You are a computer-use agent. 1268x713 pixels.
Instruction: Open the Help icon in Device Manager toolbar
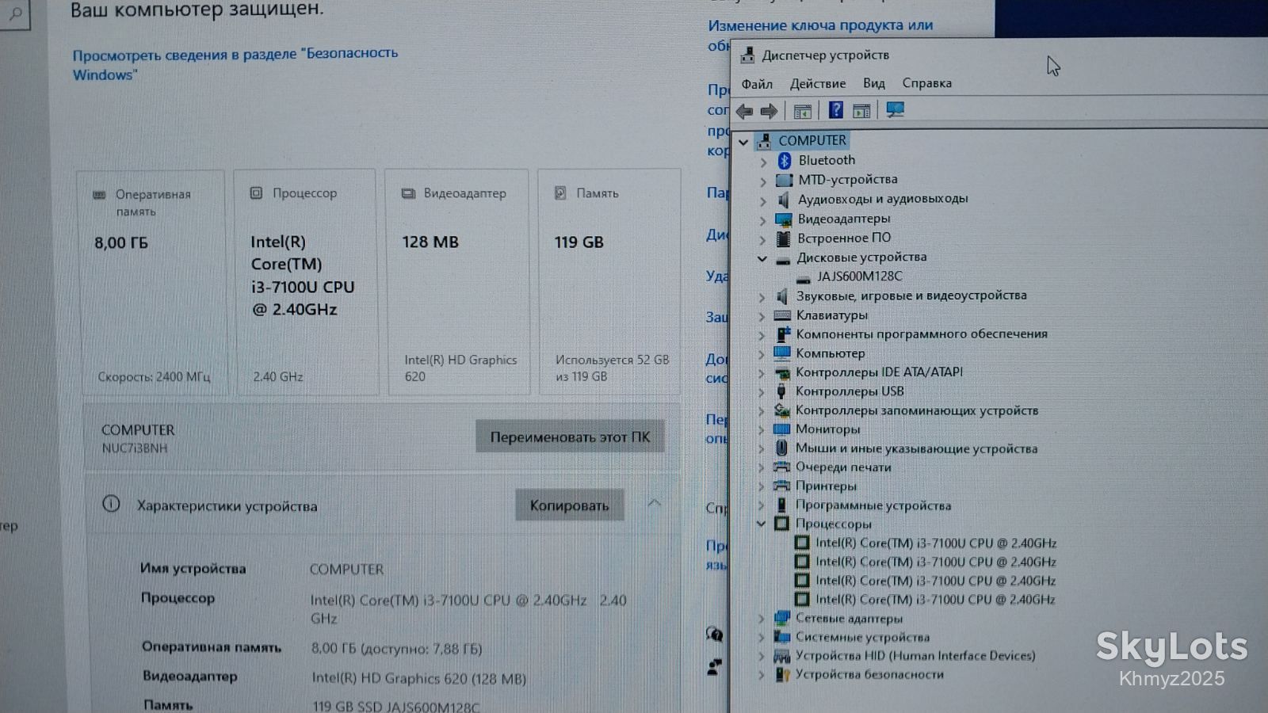[835, 110]
